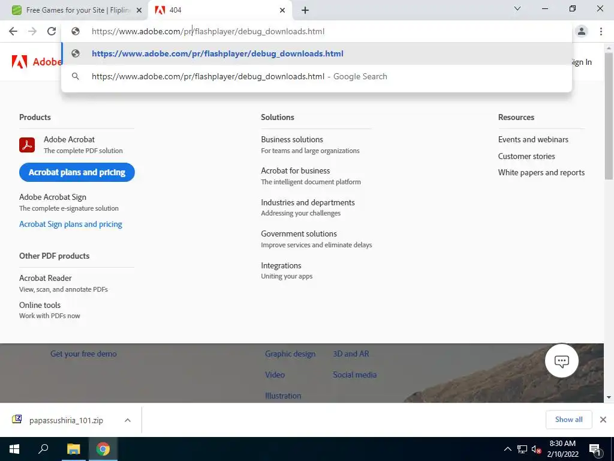Open Events and webinars link
This screenshot has height=461, width=614.
(x=533, y=139)
